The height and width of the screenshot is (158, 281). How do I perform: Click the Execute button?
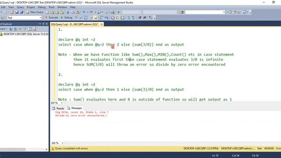click(51, 18)
